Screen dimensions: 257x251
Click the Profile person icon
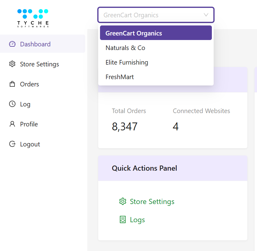(x=12, y=124)
